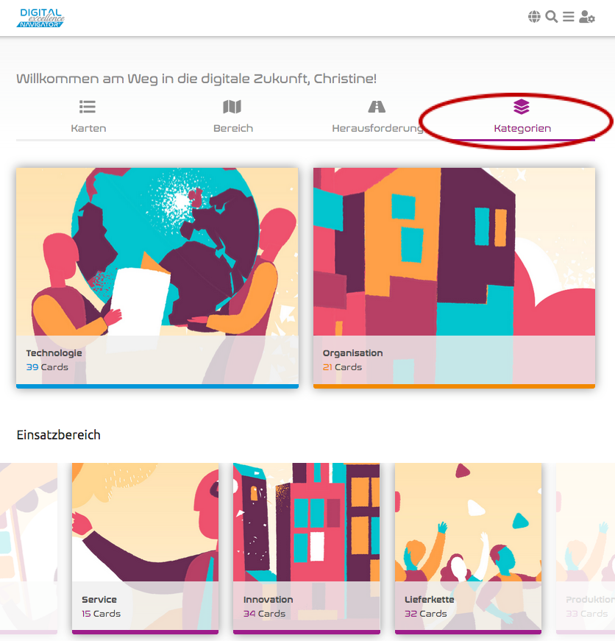Click the magnifying glass search icon
The width and height of the screenshot is (615, 641).
(551, 17)
